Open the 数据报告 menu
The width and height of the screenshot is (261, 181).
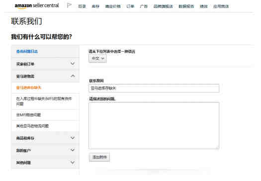[x=186, y=6]
